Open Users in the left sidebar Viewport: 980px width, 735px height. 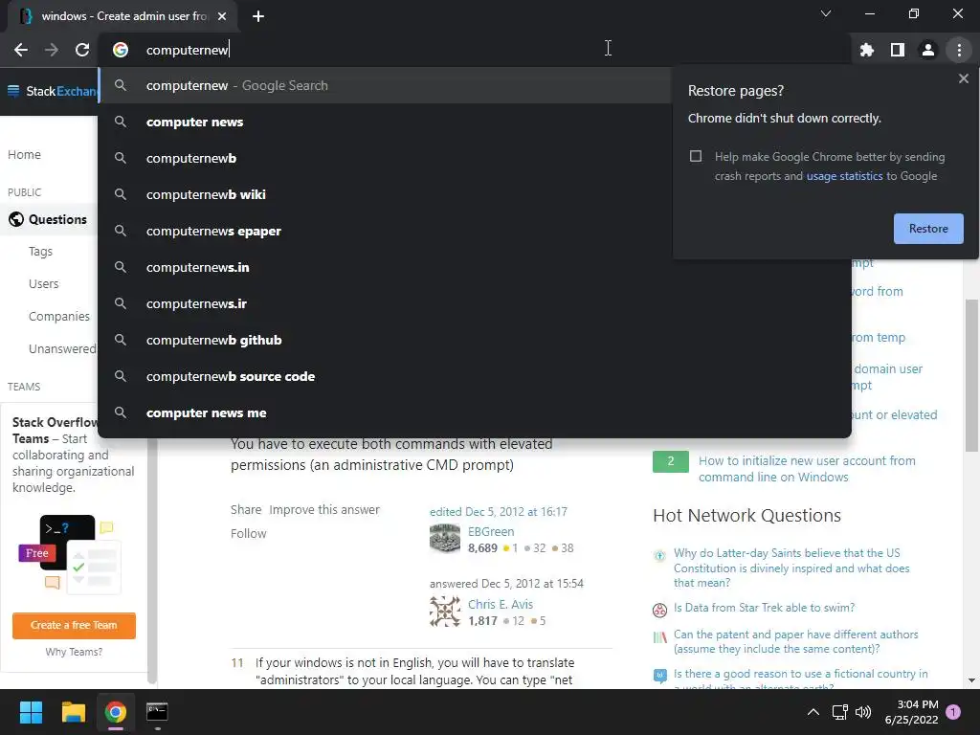pyautogui.click(x=44, y=283)
